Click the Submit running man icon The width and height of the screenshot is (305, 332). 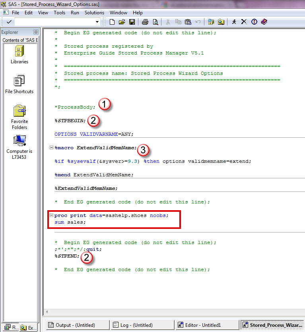pos(234,22)
